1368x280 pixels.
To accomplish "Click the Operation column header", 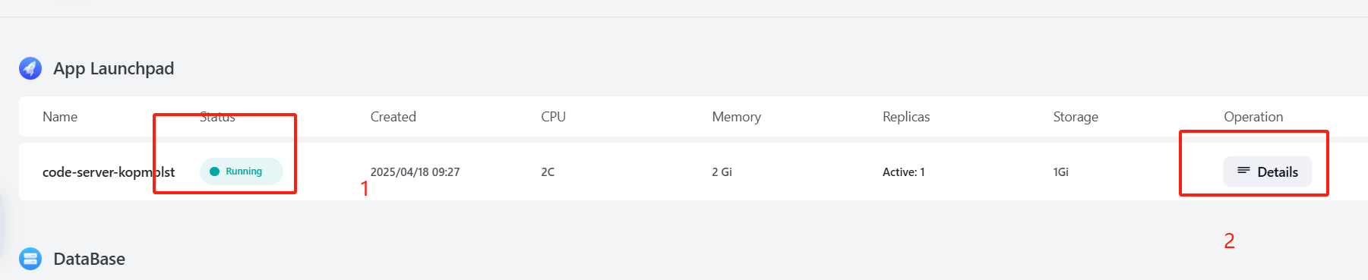I will pyautogui.click(x=1253, y=117).
